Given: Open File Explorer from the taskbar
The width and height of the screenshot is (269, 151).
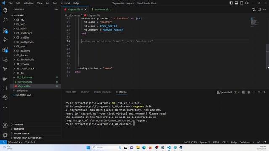Looking at the screenshot, I should 138,148.
